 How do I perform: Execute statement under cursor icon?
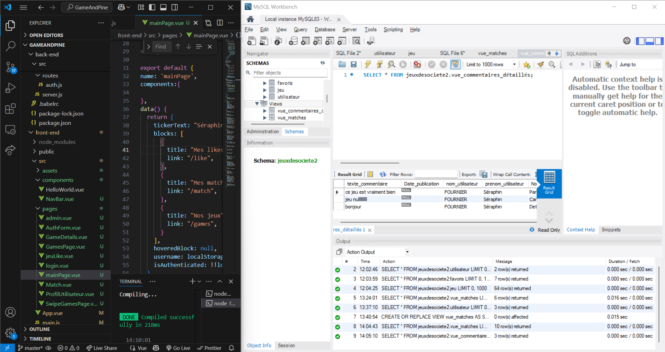coord(380,64)
